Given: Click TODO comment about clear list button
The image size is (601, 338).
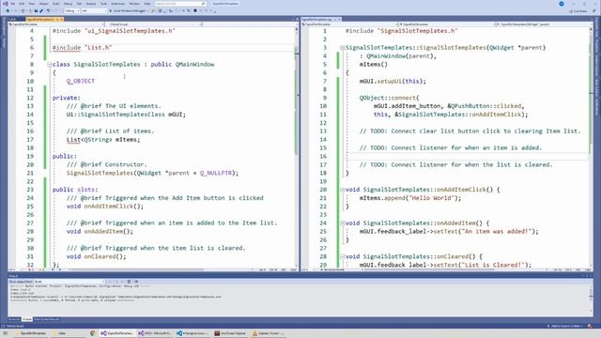Looking at the screenshot, I should coord(470,131).
